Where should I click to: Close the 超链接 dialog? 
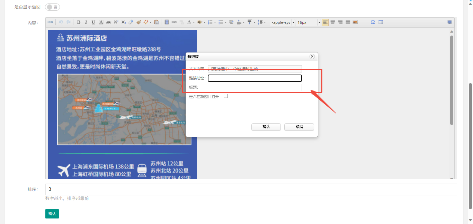(x=312, y=56)
